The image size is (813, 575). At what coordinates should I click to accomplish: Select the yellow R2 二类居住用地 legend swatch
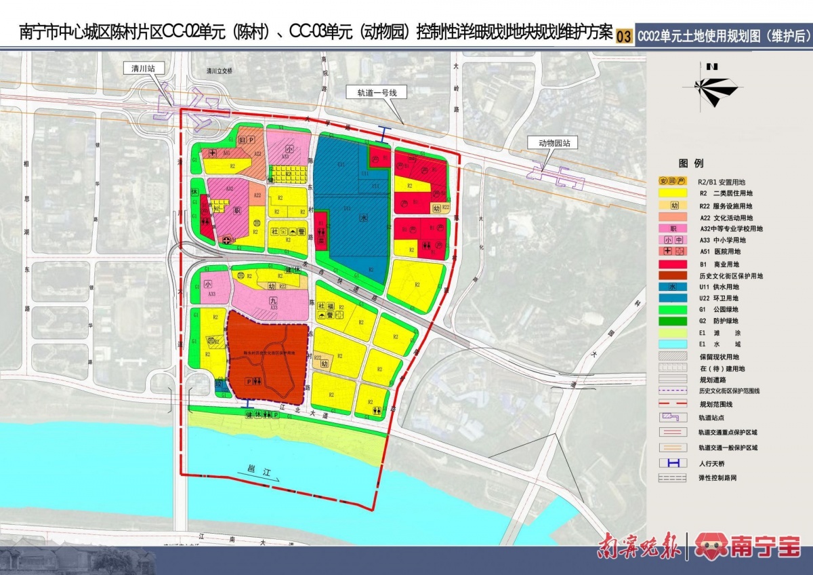pos(673,193)
